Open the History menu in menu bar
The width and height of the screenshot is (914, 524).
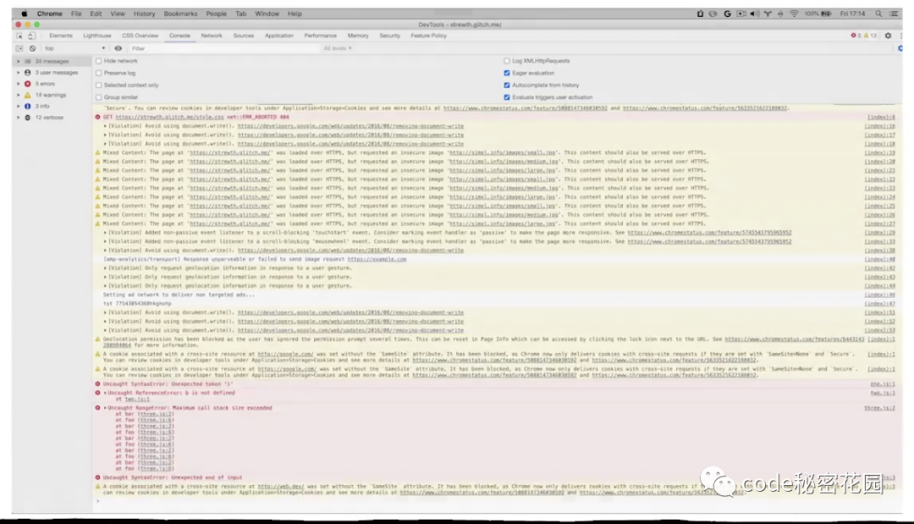coord(144,14)
